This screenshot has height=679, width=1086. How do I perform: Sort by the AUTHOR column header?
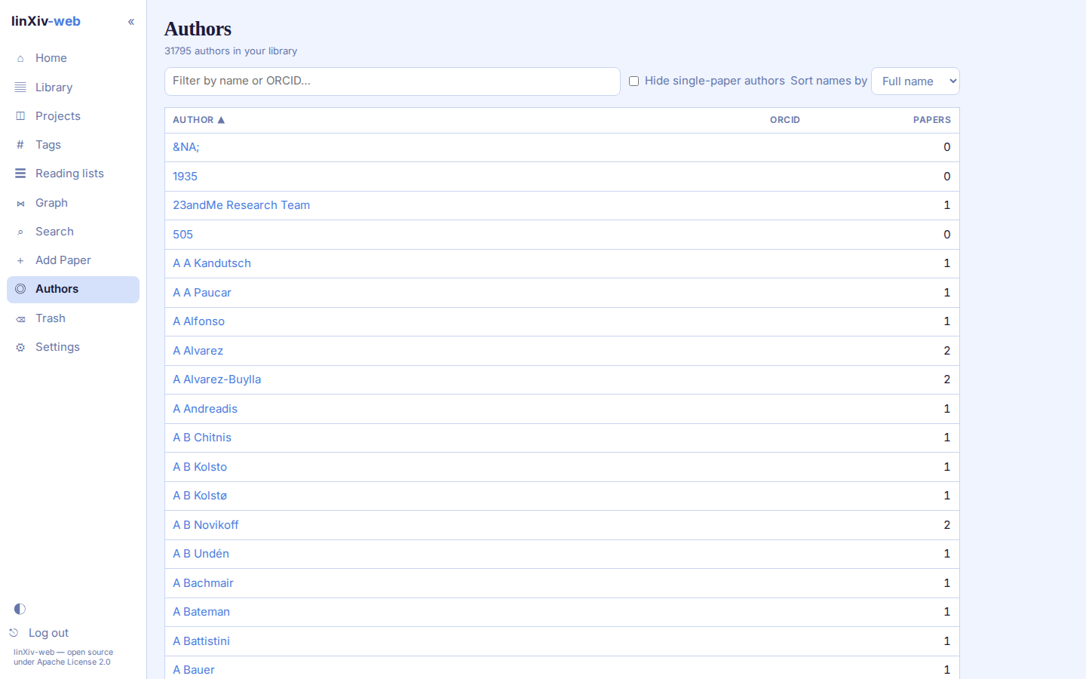point(199,120)
